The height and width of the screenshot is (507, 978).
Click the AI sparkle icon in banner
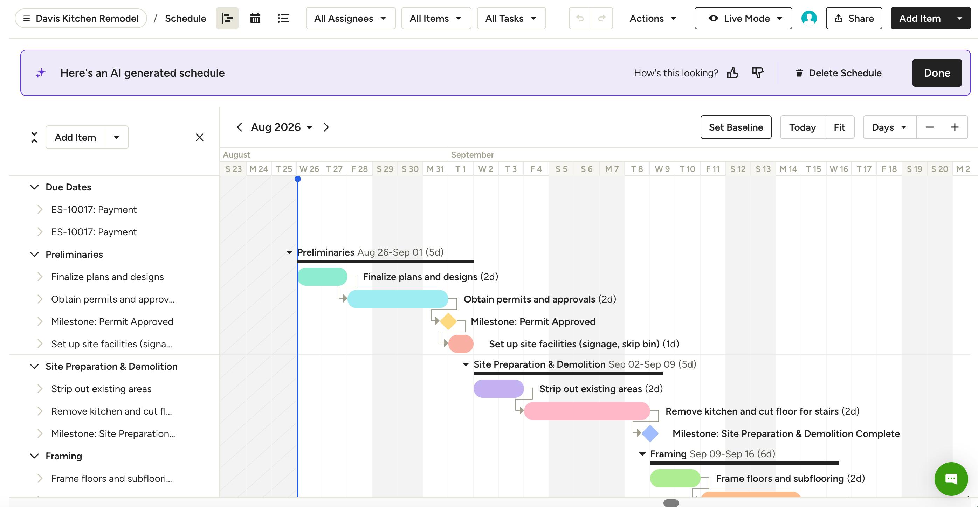click(41, 73)
